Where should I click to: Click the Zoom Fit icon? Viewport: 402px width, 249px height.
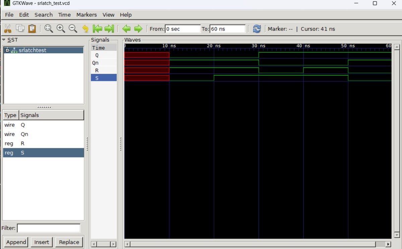49,29
